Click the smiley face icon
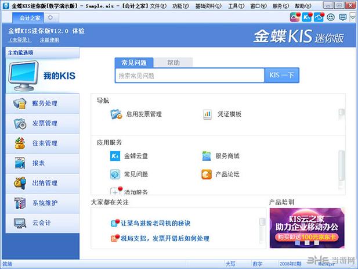Image resolution: width=358 pixels, height=269 pixels. click(331, 17)
